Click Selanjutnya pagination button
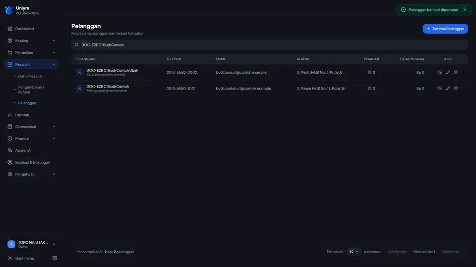Screen dimensions: 476x267 pos(450,252)
